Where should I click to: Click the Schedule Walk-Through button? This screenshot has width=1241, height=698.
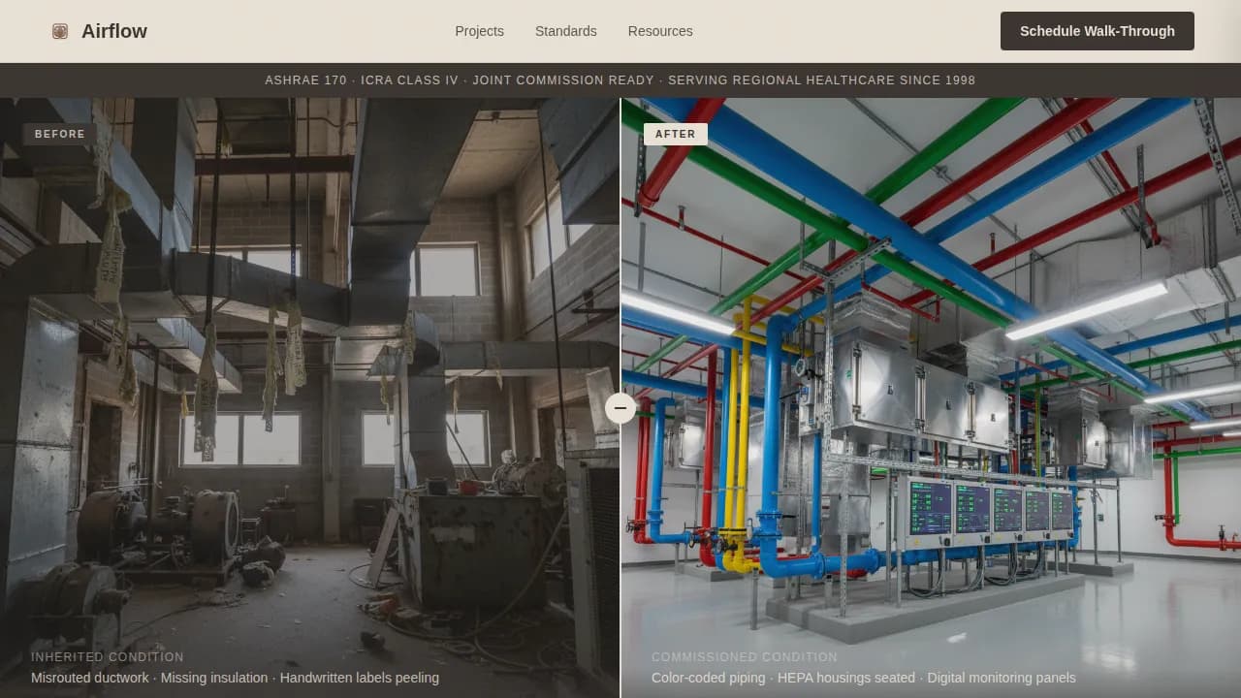pyautogui.click(x=1097, y=31)
